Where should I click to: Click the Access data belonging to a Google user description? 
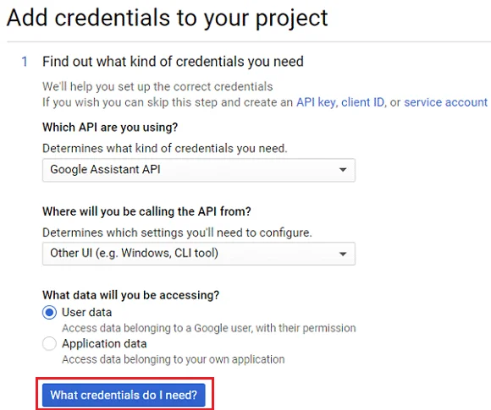(209, 328)
